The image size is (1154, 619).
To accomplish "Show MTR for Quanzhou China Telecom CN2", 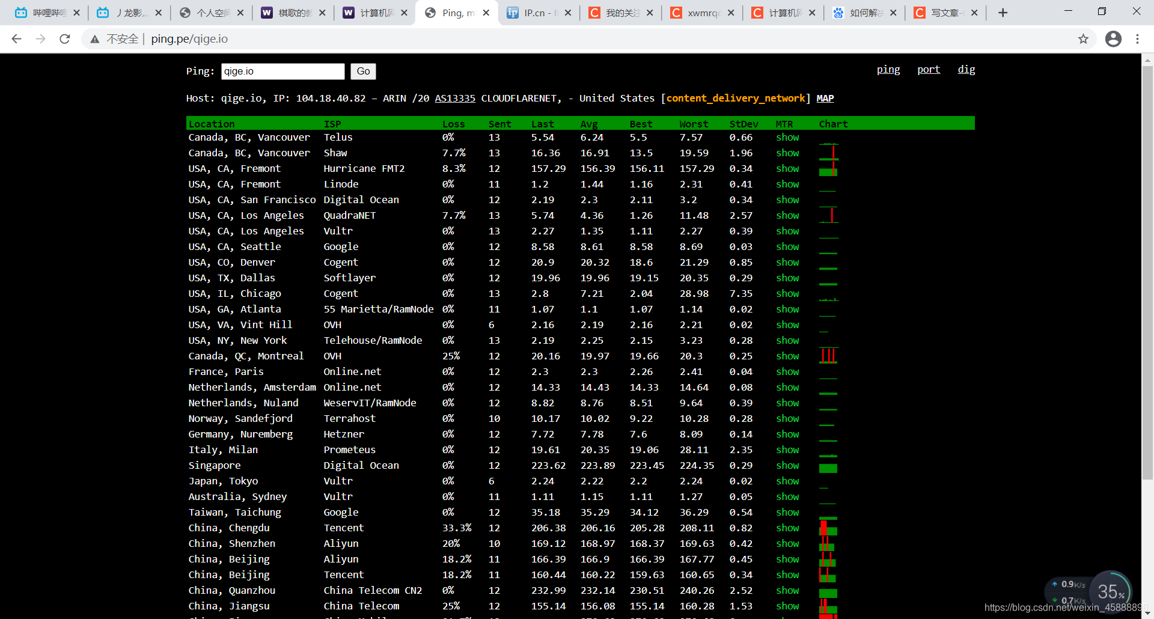I will (787, 591).
